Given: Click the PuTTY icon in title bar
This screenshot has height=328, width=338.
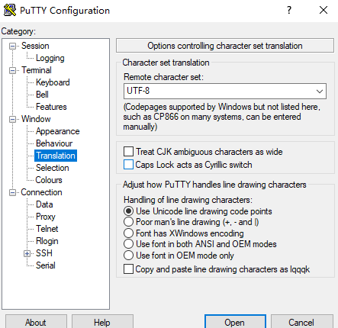Looking at the screenshot, I should tap(10, 11).
